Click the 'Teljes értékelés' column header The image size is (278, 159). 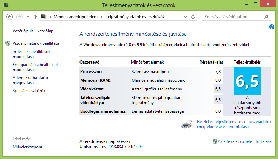click(x=247, y=62)
